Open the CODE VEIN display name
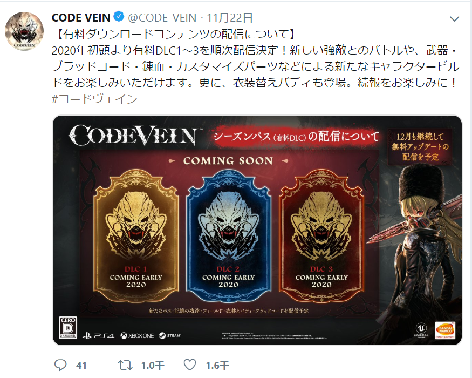472x378 pixels. 81,18
